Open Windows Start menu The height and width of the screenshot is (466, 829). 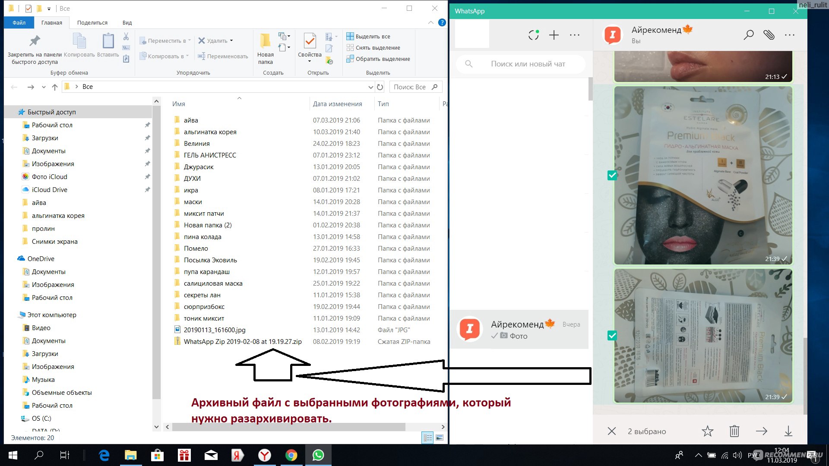tap(13, 455)
